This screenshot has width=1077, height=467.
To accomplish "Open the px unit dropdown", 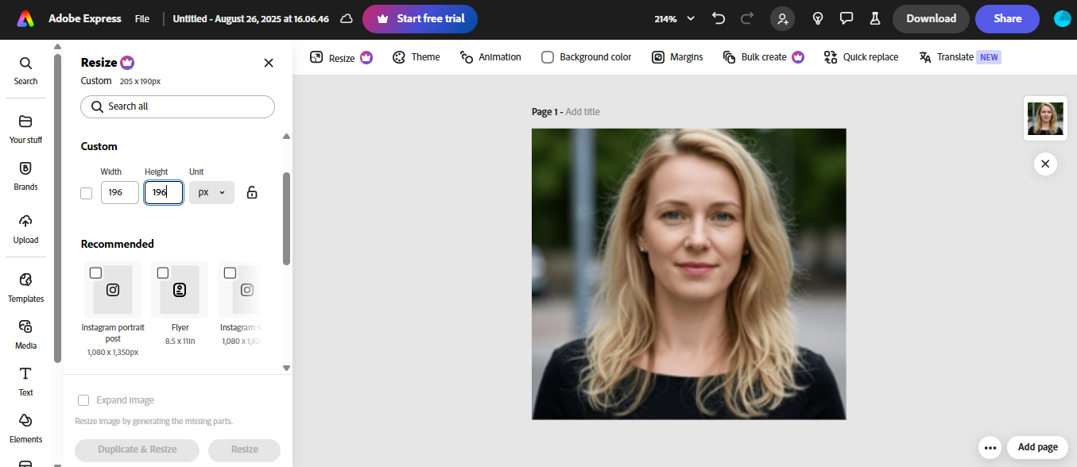I will (x=211, y=192).
